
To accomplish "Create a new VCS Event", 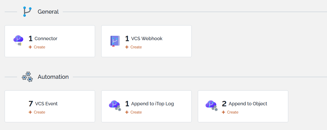I will pyautogui.click(x=37, y=112).
